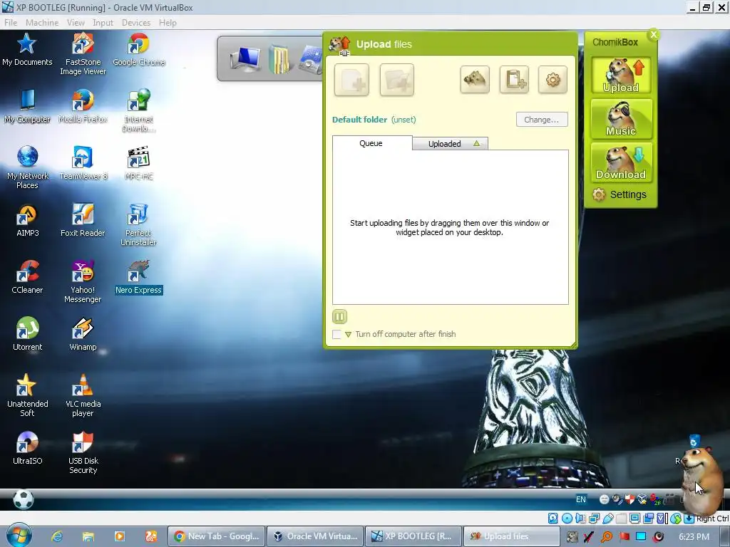
Task: Select Foxit Reader shortcut
Action: 83,221
